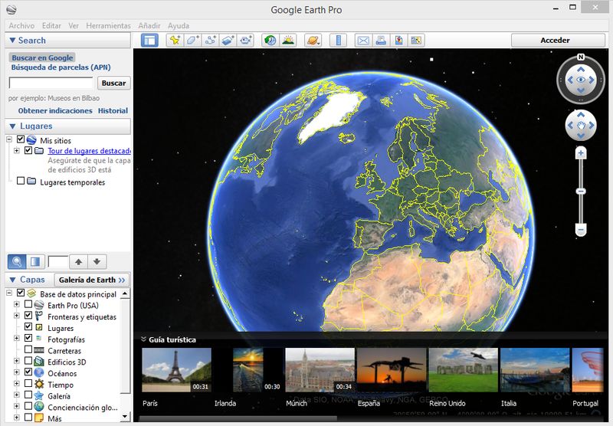Click the hand icon in move joystick
613x426 pixels.
[x=581, y=126]
